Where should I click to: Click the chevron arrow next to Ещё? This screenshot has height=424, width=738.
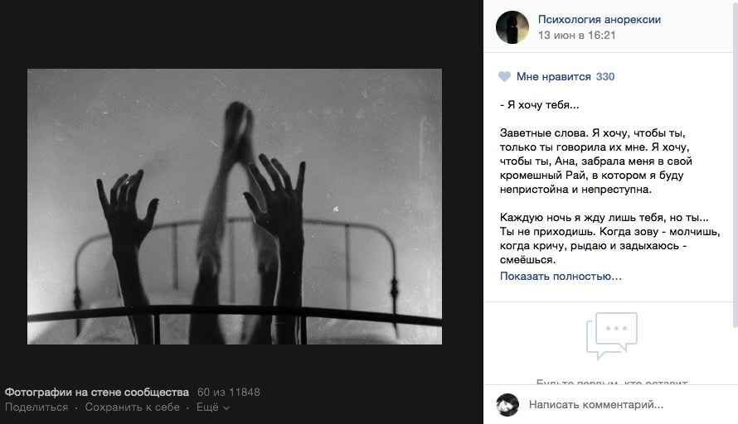point(226,408)
